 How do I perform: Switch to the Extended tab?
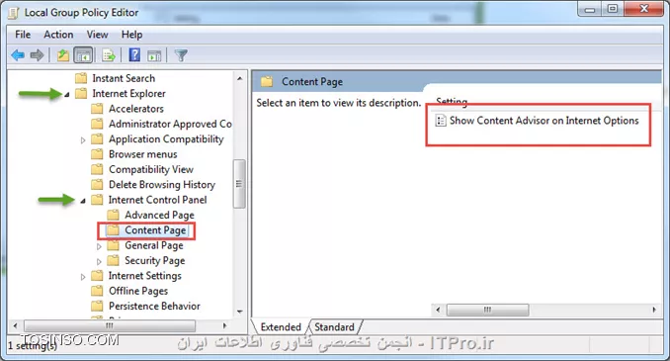281,327
